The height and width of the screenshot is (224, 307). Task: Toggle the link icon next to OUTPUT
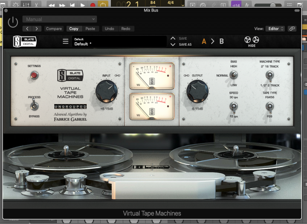click(x=186, y=76)
